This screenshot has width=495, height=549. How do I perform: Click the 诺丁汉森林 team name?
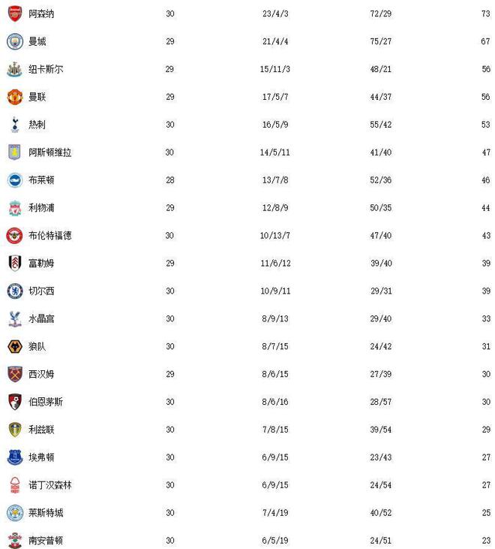pyautogui.click(x=50, y=485)
